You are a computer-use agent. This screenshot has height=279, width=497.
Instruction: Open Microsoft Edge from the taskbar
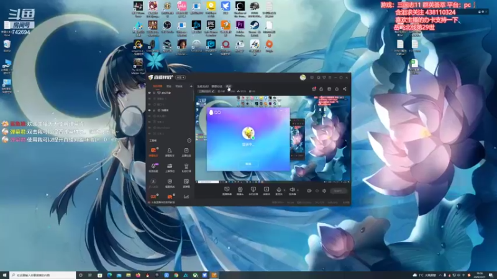click(x=109, y=275)
